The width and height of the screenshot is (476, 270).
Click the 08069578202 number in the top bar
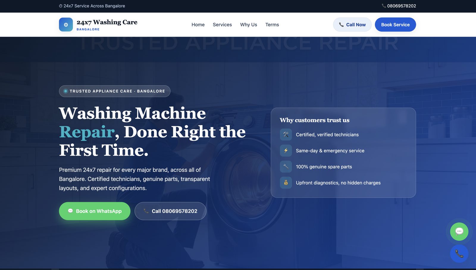click(x=401, y=6)
